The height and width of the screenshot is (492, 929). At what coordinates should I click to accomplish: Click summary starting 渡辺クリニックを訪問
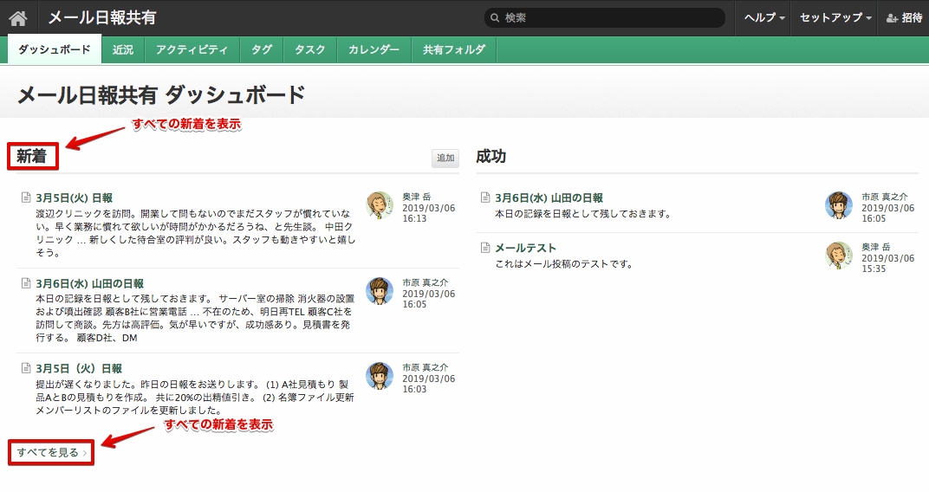click(x=196, y=233)
